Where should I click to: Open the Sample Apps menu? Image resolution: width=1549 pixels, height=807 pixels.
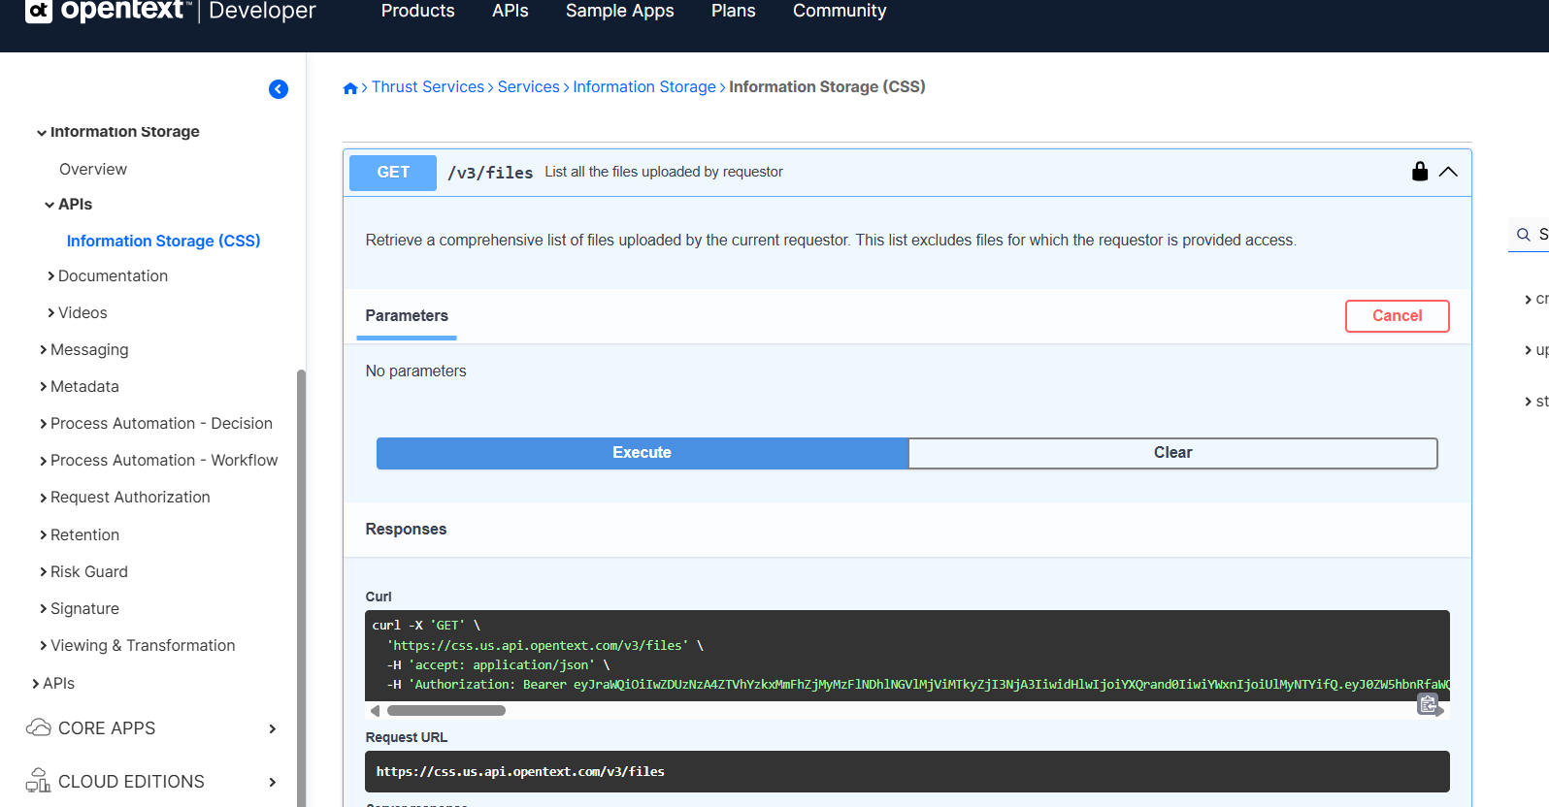(x=620, y=11)
